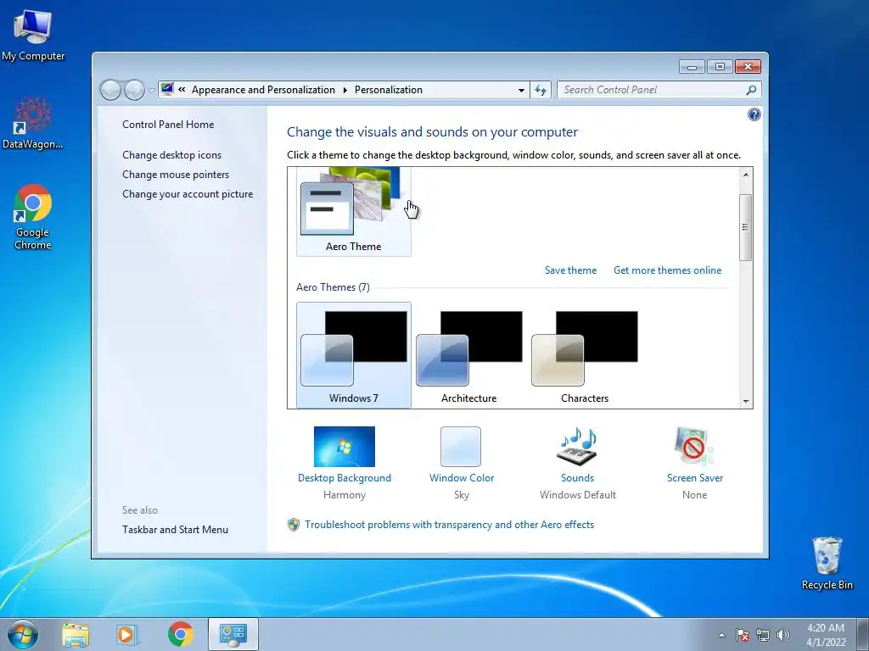869x651 pixels.
Task: Click the theme list scroll down arrow
Action: [746, 401]
